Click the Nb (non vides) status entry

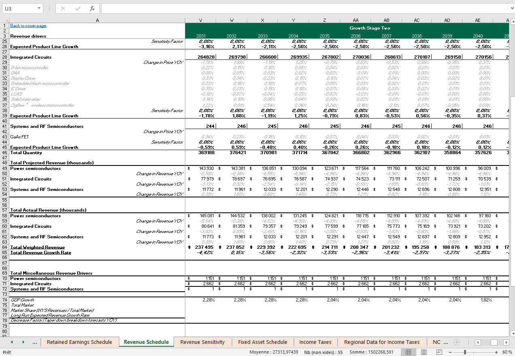tap(323, 352)
